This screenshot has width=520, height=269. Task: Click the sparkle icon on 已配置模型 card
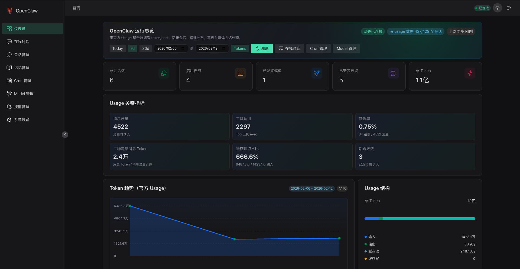coord(317,73)
